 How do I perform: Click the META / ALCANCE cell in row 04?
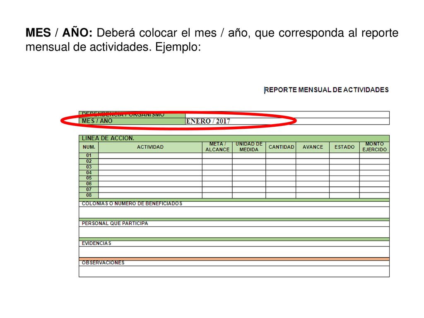pos(217,173)
